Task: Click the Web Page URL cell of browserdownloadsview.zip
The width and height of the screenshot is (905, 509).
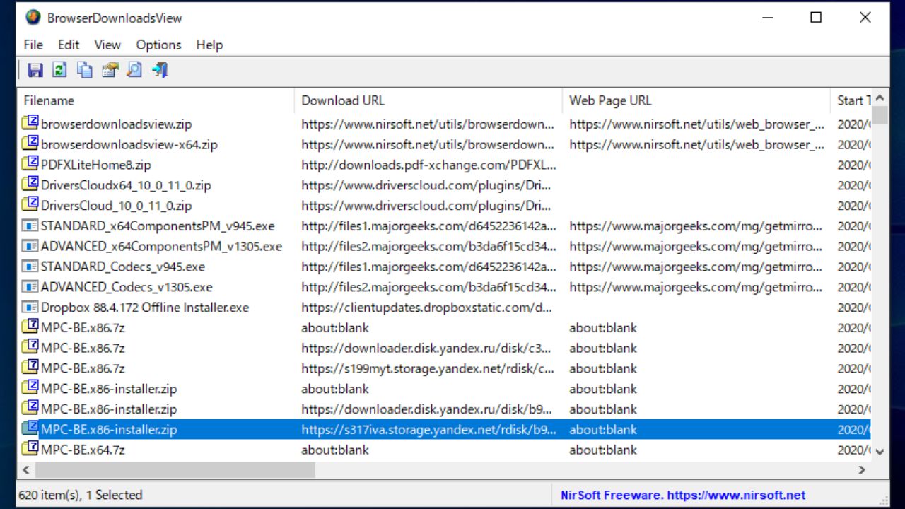Action: pos(696,124)
